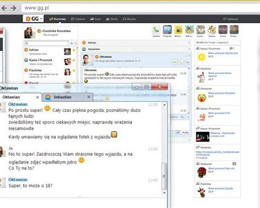This screenshot has width=260, height=208.
Task: Open the status dropdown beside Ewelinka Kowalska
Action: [39, 31]
